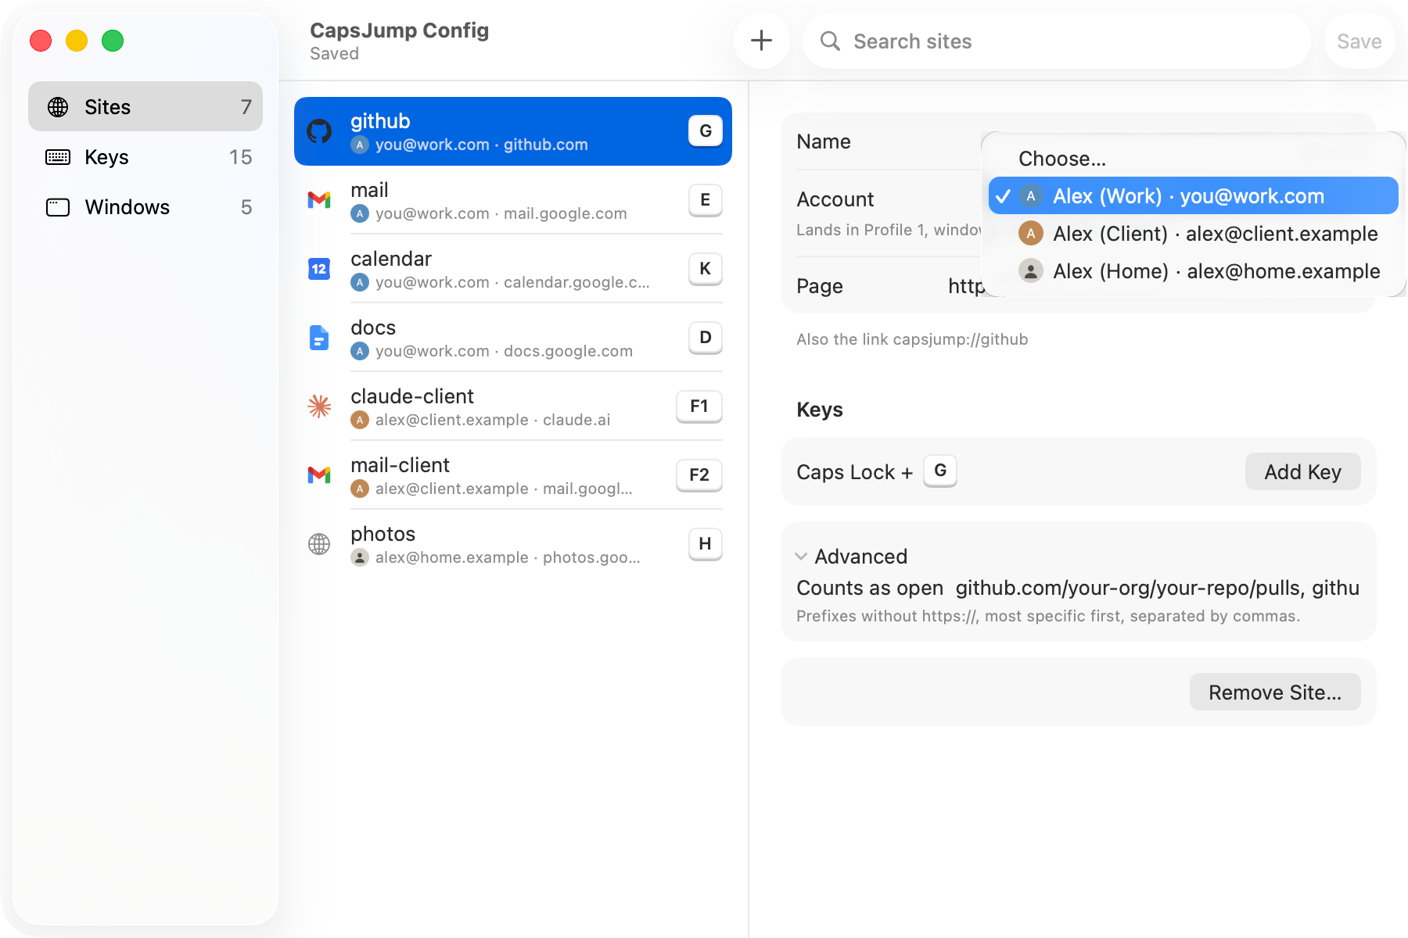Select Alex (Work) you@work.com account
The image size is (1408, 938).
(1194, 196)
